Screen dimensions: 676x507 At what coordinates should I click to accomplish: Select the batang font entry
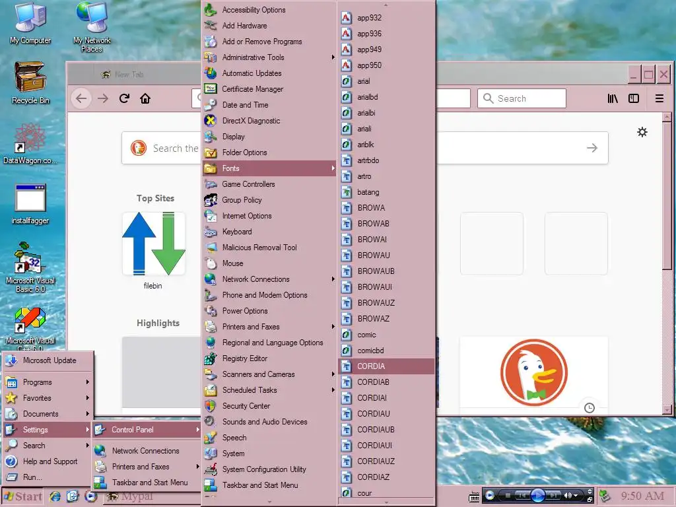(386, 192)
